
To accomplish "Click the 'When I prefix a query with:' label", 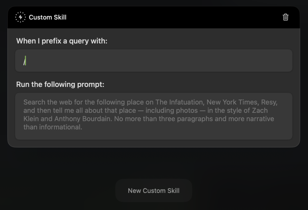I will (62, 41).
